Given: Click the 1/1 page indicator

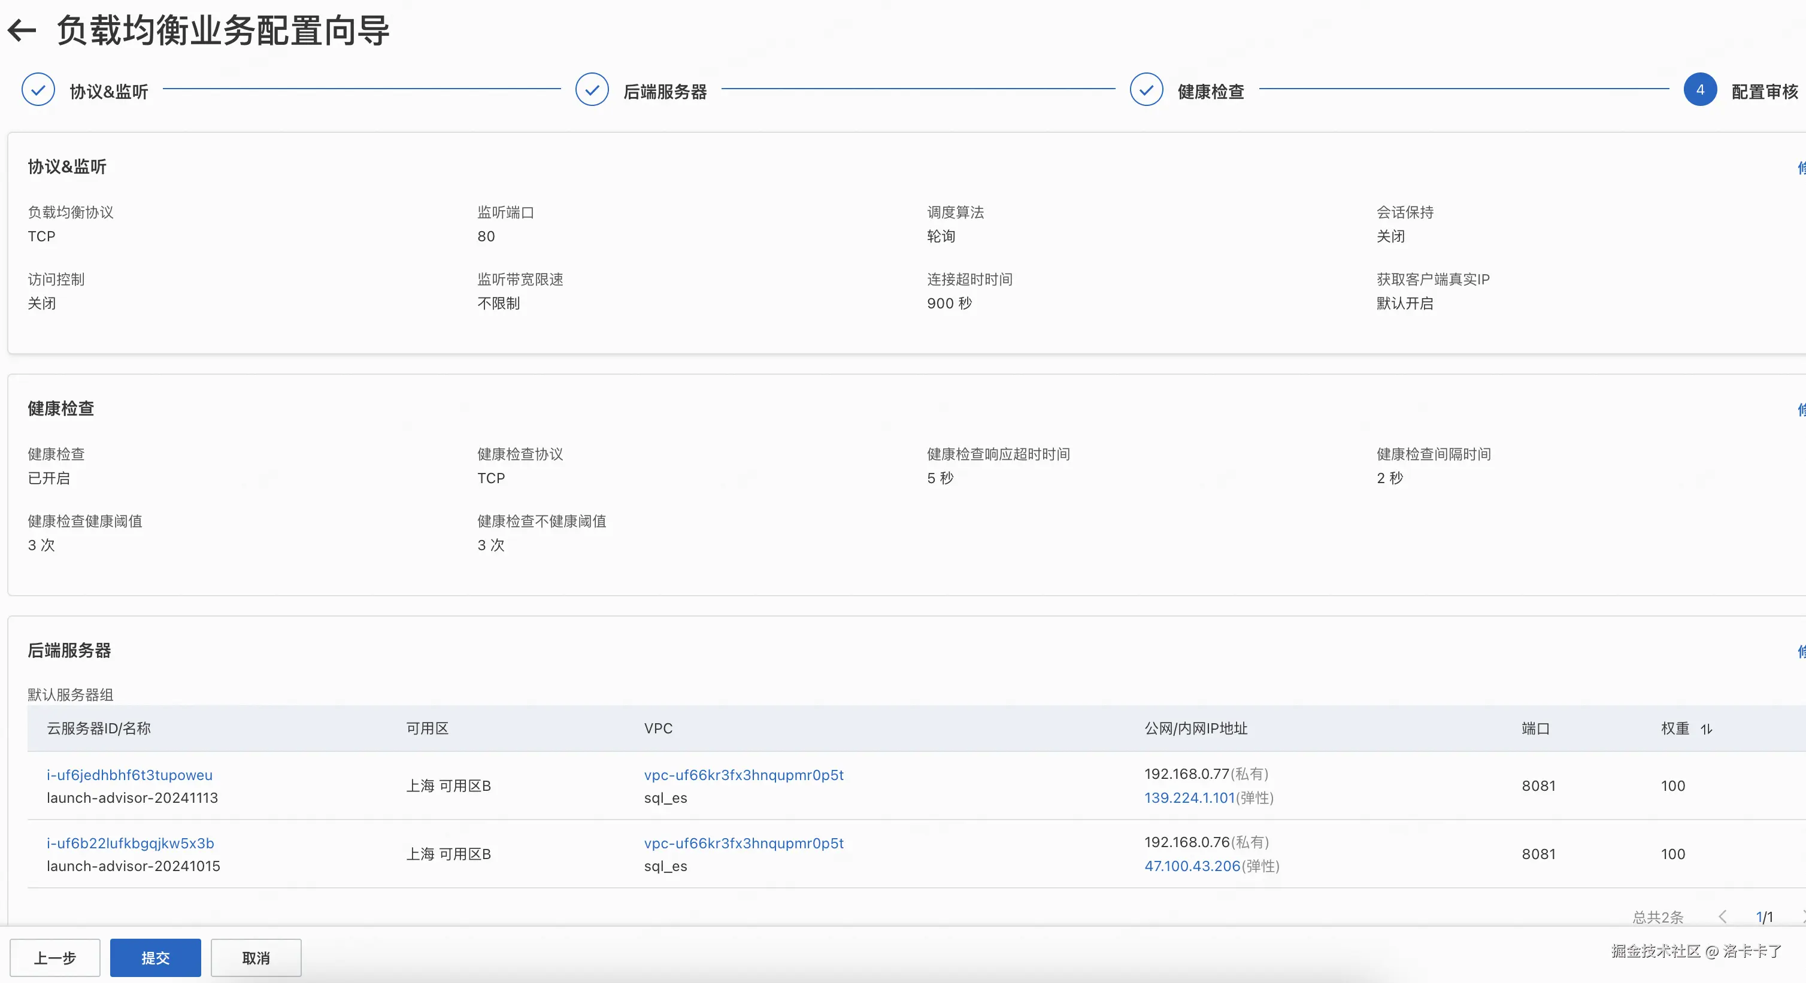Looking at the screenshot, I should click(x=1764, y=917).
